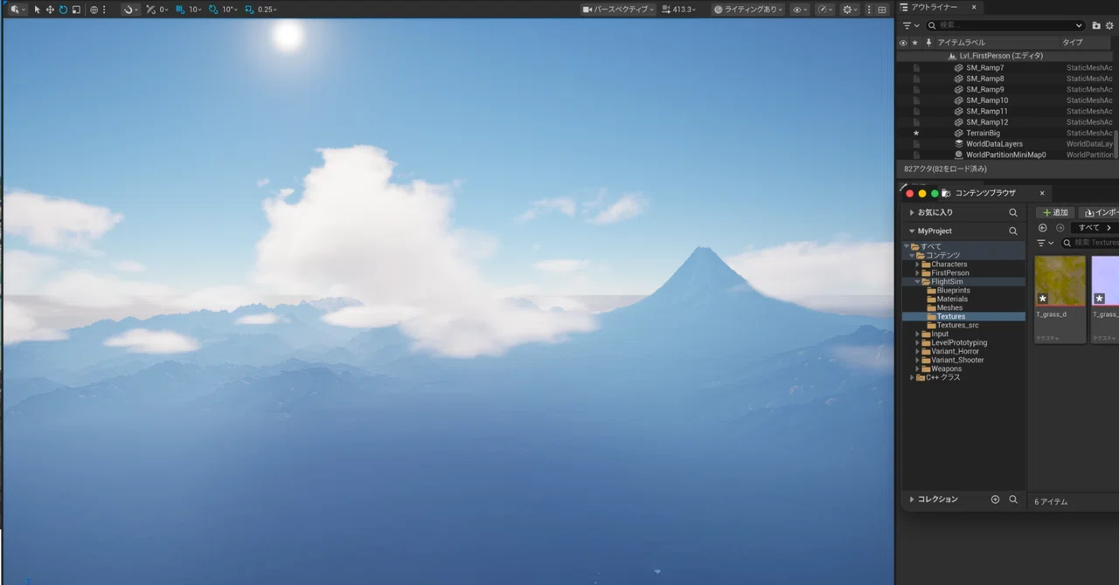Activate the Rotate tool

(63, 9)
